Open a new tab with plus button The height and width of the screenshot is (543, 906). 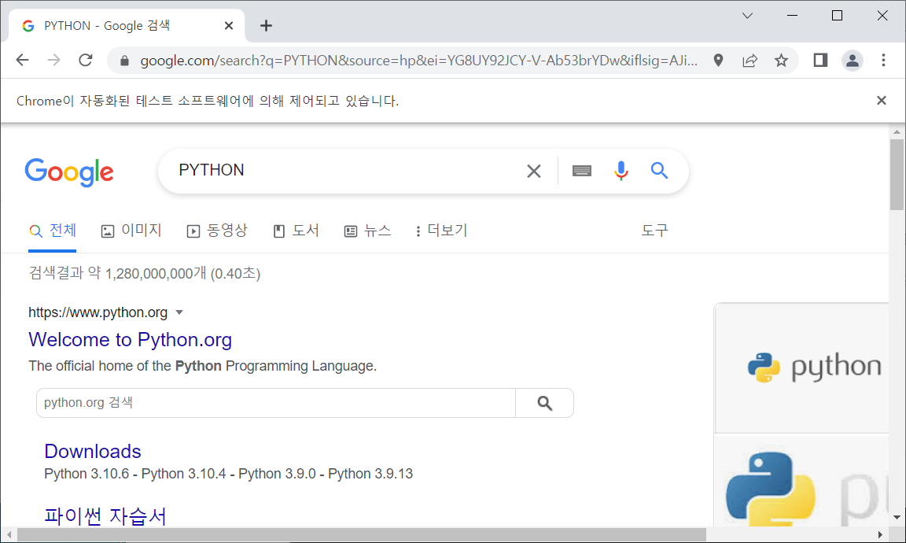[266, 25]
